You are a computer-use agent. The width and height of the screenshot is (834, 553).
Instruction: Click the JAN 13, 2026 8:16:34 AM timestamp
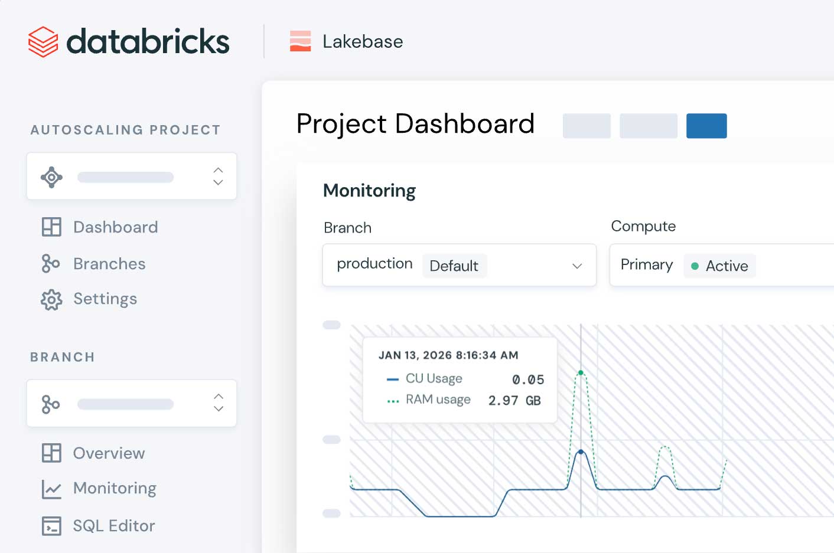pyautogui.click(x=448, y=355)
